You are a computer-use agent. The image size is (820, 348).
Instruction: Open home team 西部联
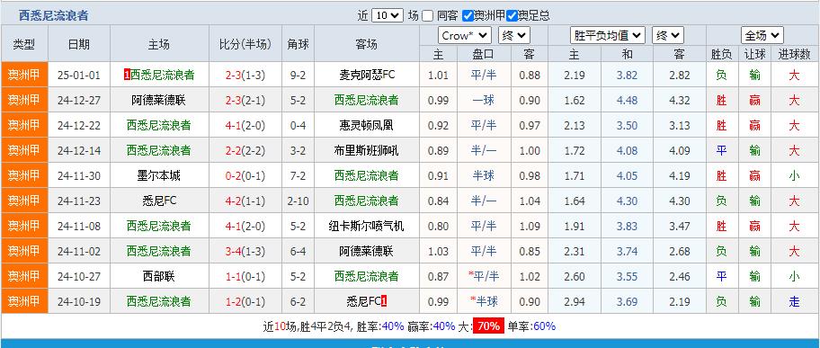pyautogui.click(x=158, y=276)
